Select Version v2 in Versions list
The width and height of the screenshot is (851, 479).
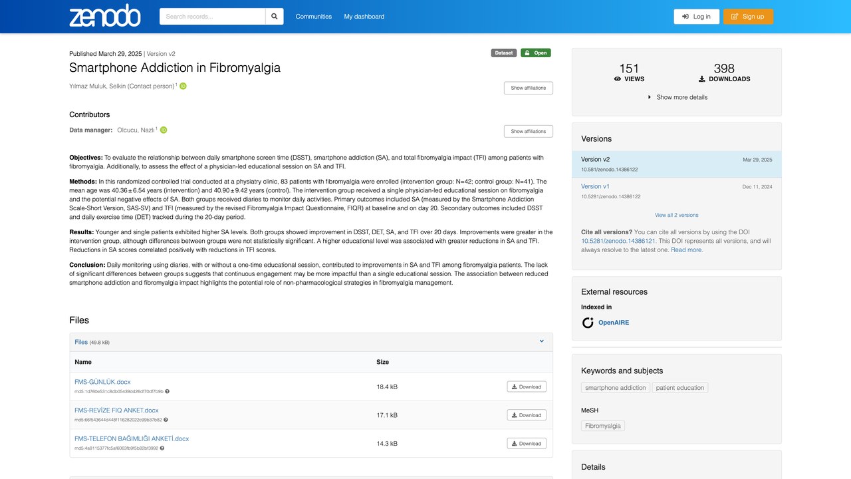pyautogui.click(x=677, y=164)
